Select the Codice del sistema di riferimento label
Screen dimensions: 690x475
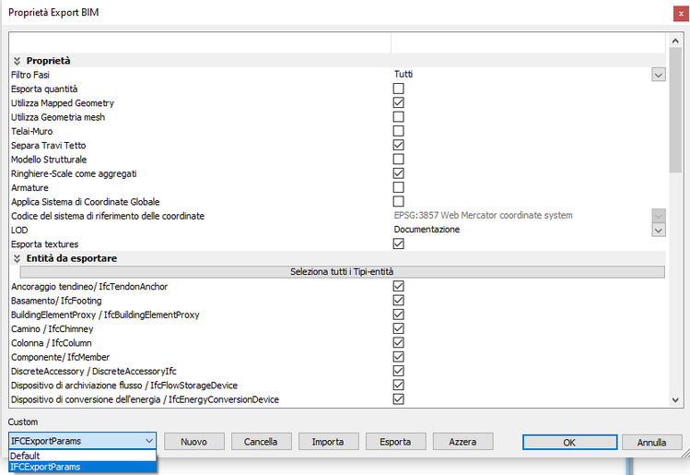108,216
